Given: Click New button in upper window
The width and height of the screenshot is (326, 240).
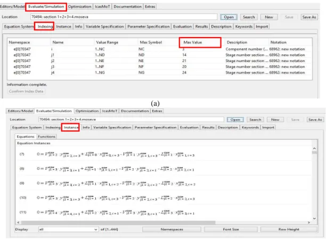Looking at the screenshot, I should (269, 17).
